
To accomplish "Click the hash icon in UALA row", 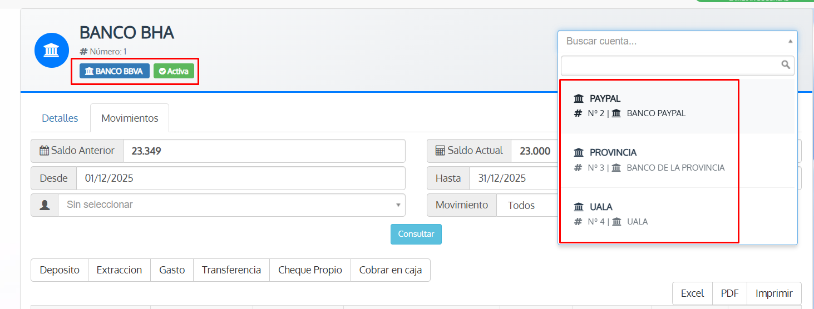I will click(x=578, y=222).
